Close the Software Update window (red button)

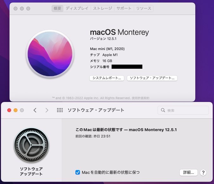pos(9,110)
